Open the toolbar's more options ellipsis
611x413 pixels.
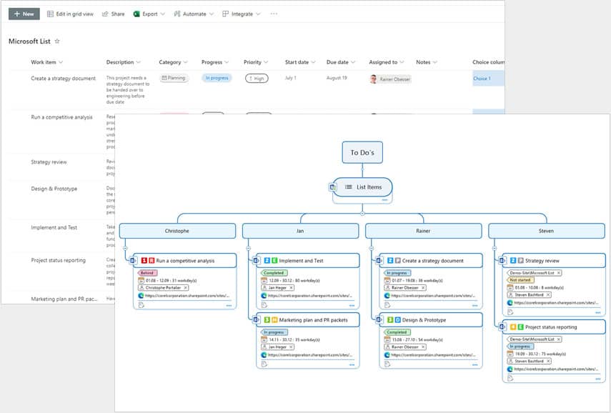[274, 14]
